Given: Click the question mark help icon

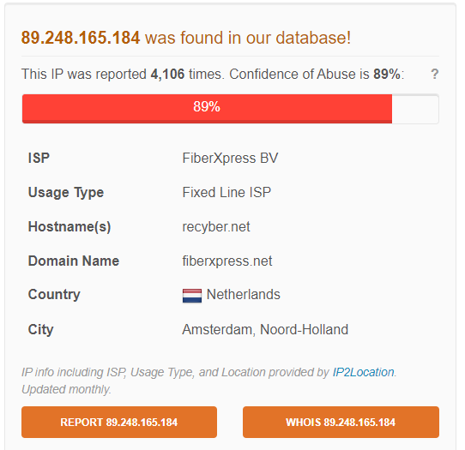Looking at the screenshot, I should (x=434, y=74).
